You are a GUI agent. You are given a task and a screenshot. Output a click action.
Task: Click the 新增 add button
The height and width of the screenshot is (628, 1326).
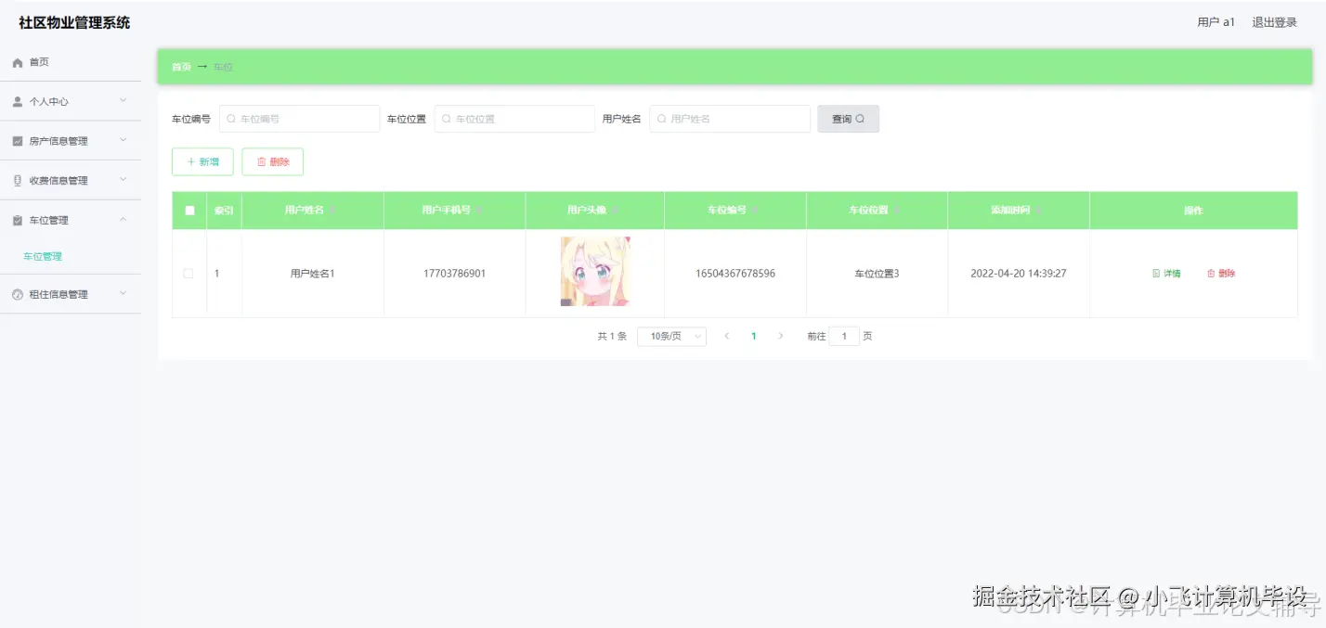click(202, 161)
